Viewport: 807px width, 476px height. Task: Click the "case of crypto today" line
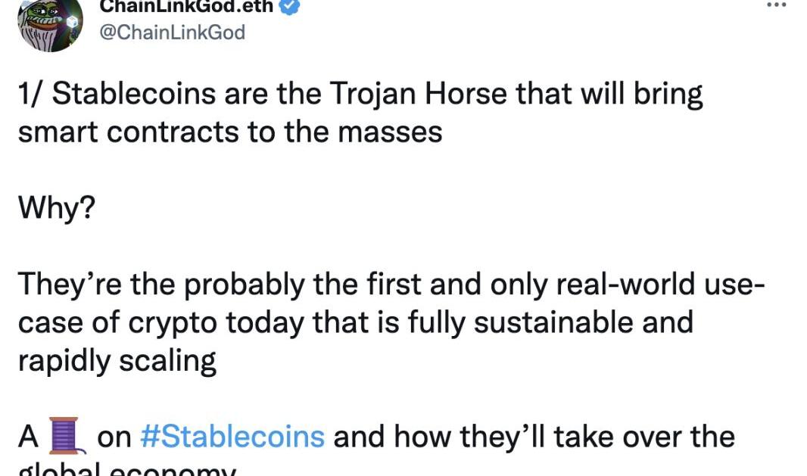[355, 322]
